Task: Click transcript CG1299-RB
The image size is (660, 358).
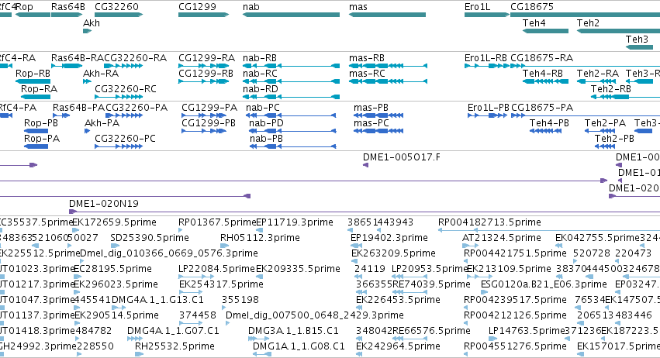Action: point(203,81)
